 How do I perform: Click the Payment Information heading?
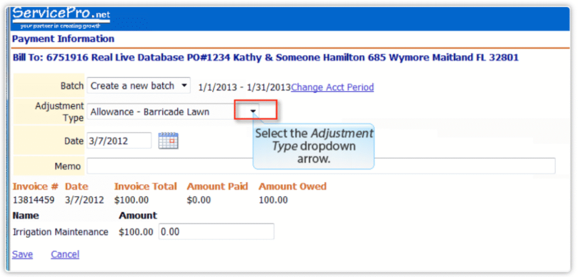coord(63,39)
